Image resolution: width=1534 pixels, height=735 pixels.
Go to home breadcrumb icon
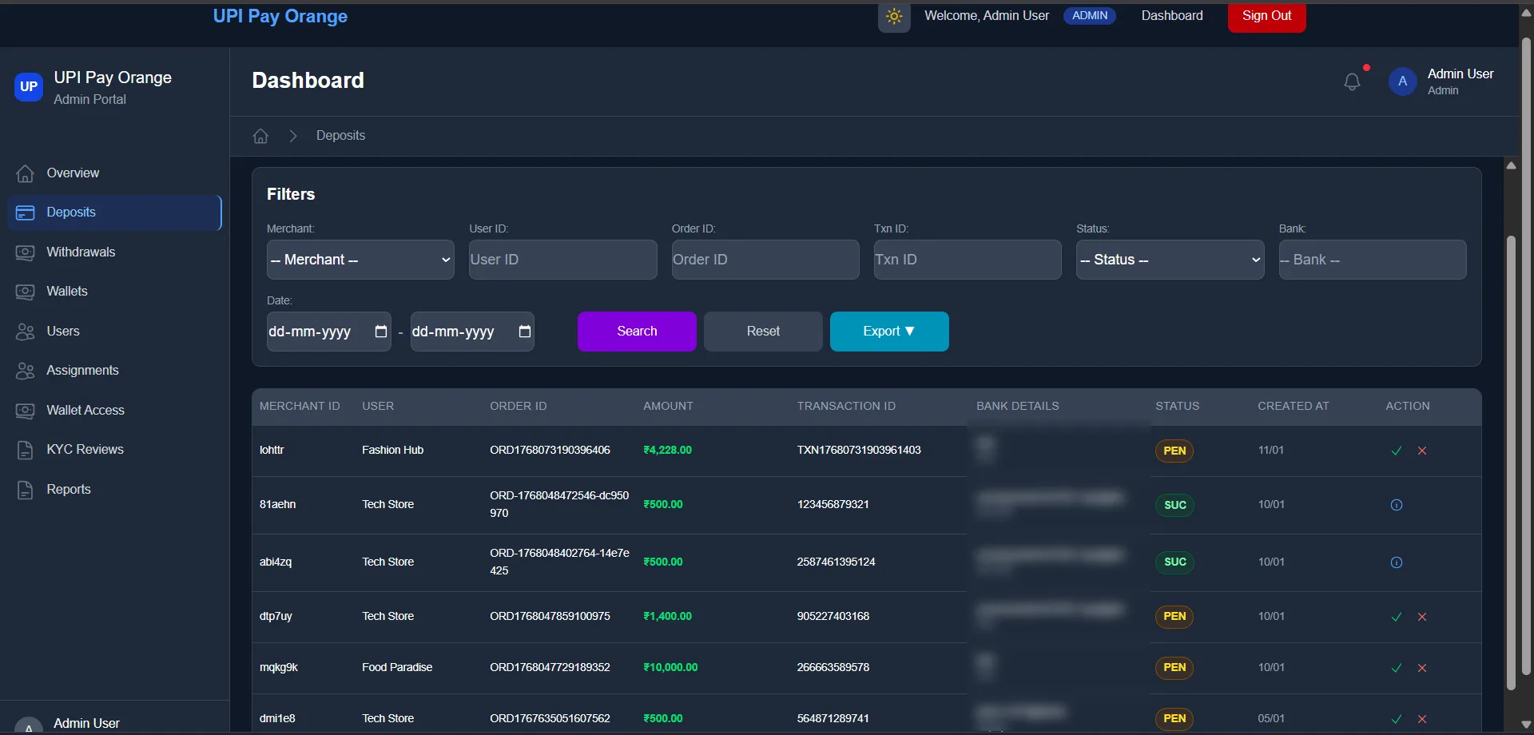[x=260, y=136]
